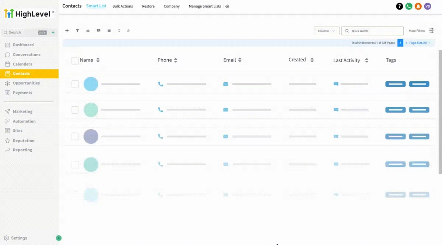Open the send SMS chat icon

click(x=99, y=31)
